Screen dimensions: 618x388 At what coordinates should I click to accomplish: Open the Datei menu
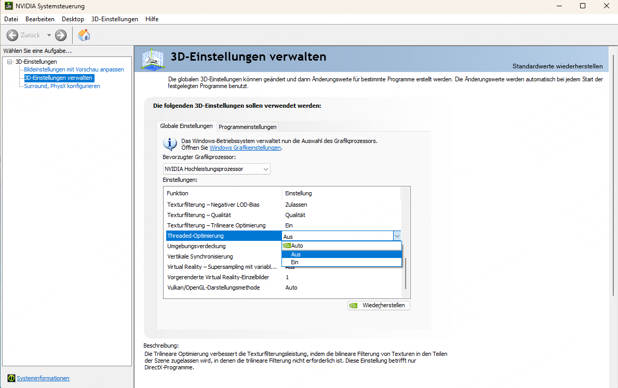pos(11,19)
